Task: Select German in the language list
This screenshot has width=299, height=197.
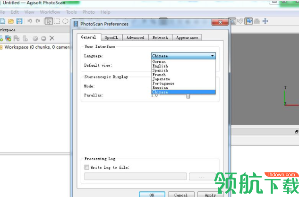Action: point(183,61)
